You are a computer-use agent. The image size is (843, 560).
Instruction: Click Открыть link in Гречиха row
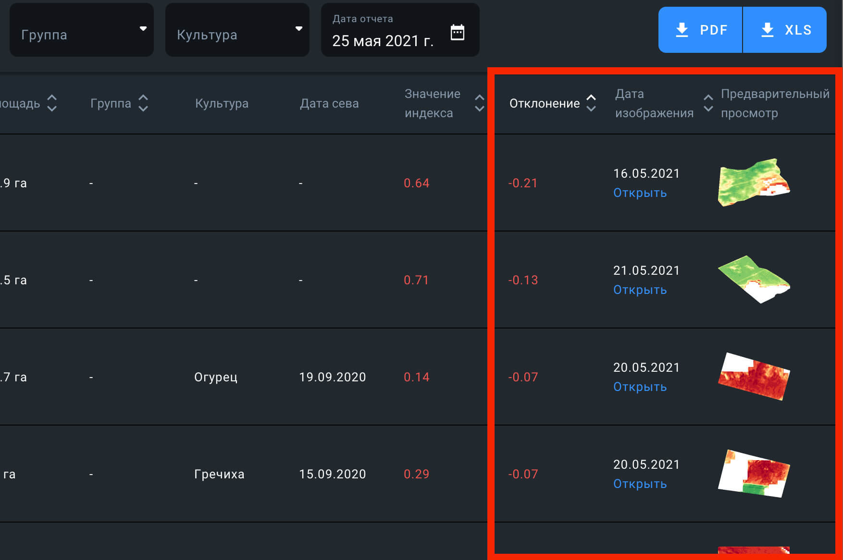click(x=640, y=484)
